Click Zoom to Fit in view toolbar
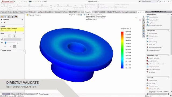 70,15
